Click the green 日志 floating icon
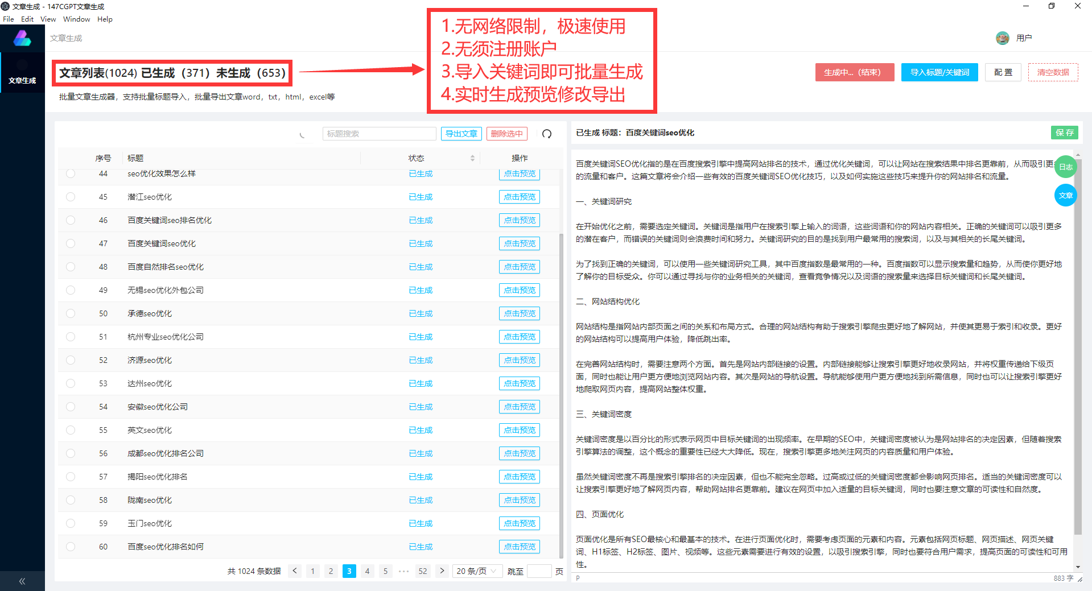1092x591 pixels. pyautogui.click(x=1065, y=167)
